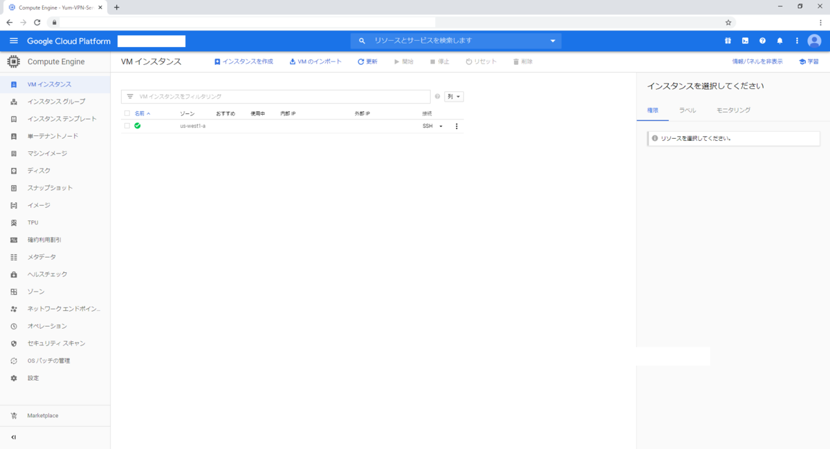
Task: Select オペレーション in sidebar
Action: pos(47,326)
